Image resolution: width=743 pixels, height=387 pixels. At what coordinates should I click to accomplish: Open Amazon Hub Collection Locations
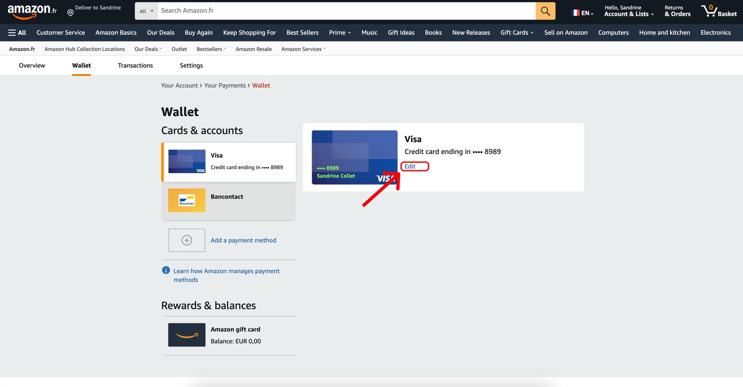85,49
